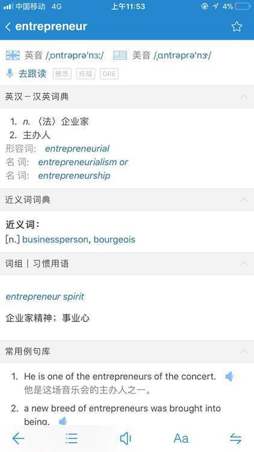Select the GRE tag
This screenshot has height=452, width=254.
click(x=109, y=74)
